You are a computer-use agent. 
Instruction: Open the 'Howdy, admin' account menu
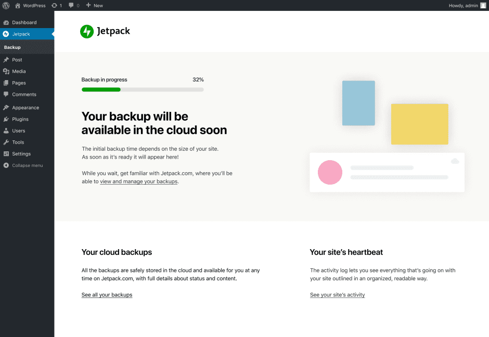tap(467, 5)
